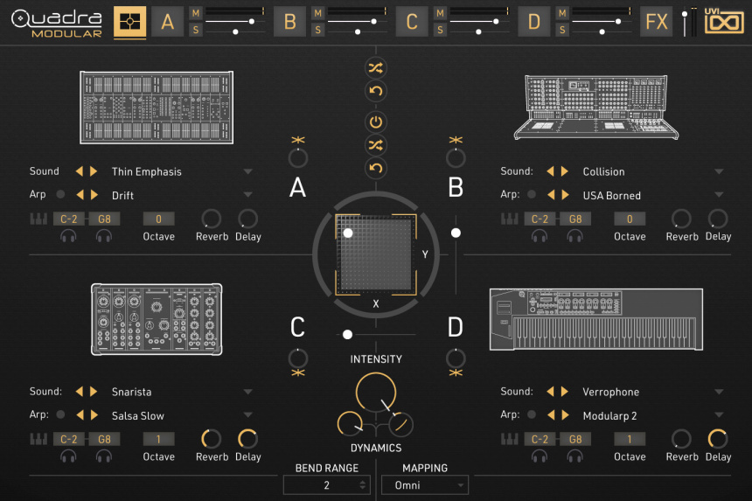
Task: Click headphone icon under layer C G8
Action: (103, 456)
